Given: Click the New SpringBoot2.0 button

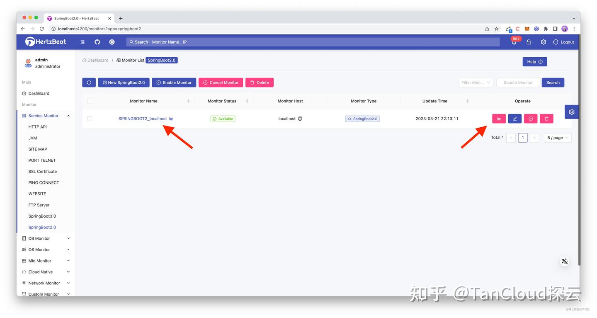Looking at the screenshot, I should tap(124, 83).
